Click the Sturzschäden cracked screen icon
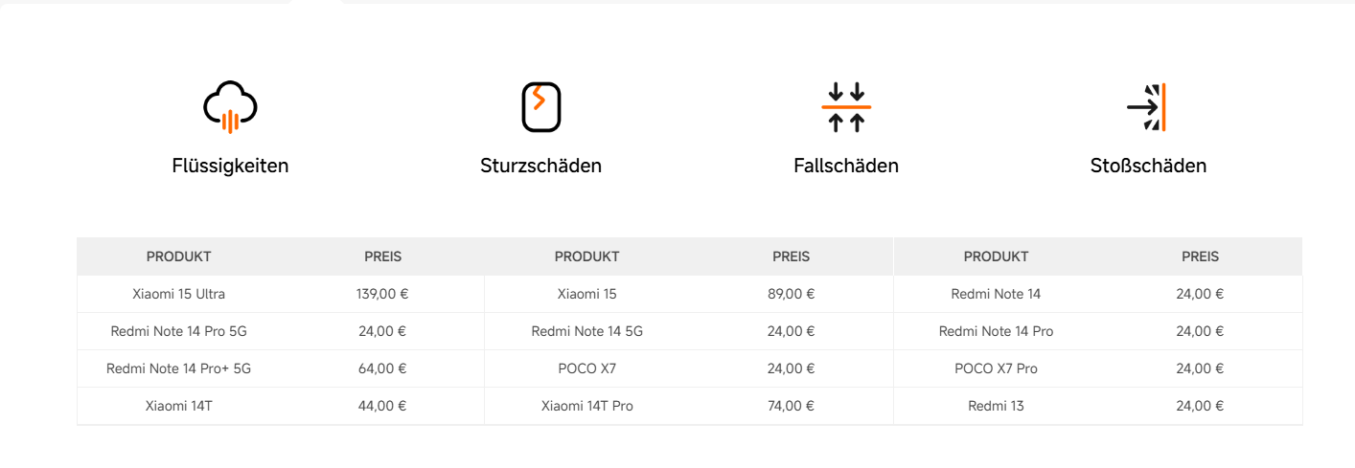 click(540, 106)
